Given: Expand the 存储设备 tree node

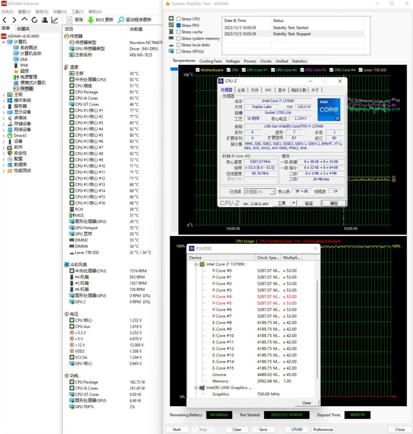Looking at the screenshot, I should (x=4, y=124).
